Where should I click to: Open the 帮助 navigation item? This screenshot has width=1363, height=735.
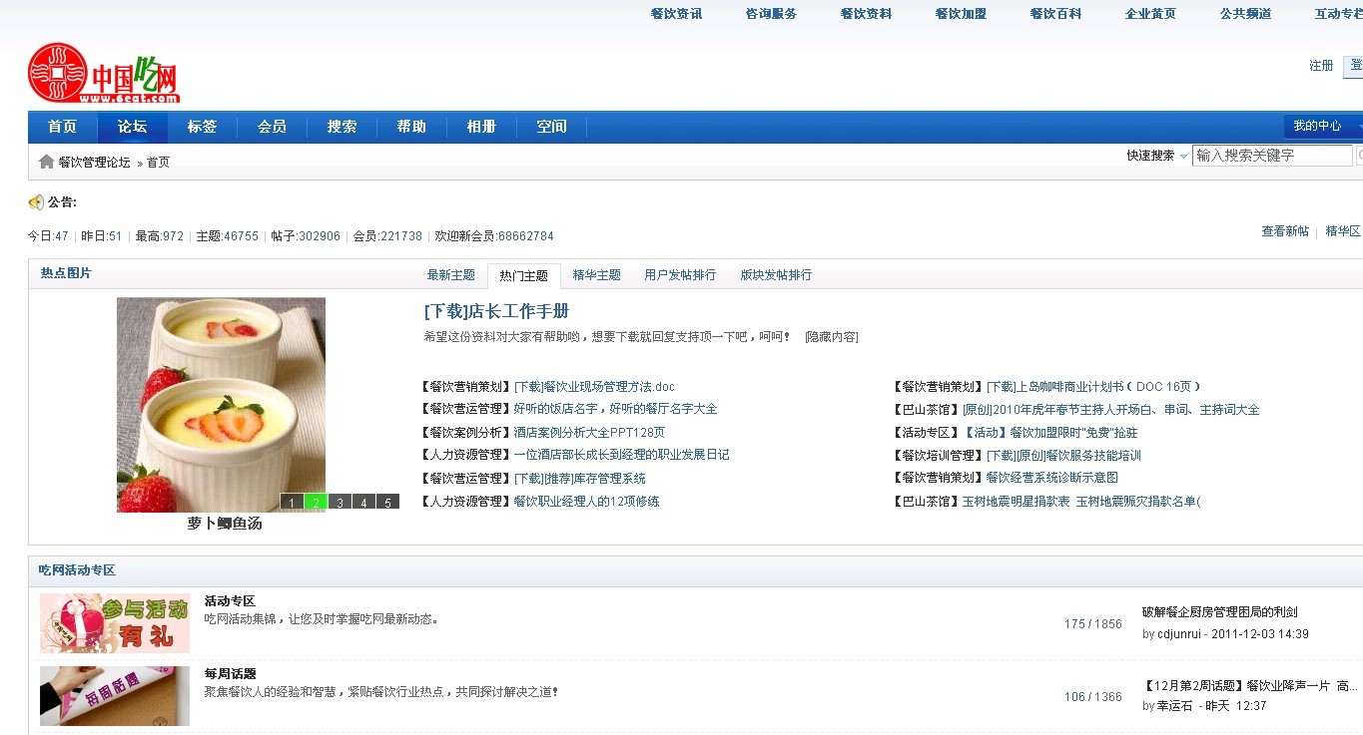(x=411, y=127)
